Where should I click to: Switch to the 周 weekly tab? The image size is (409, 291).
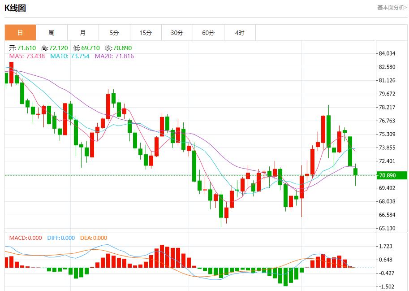click(x=52, y=33)
